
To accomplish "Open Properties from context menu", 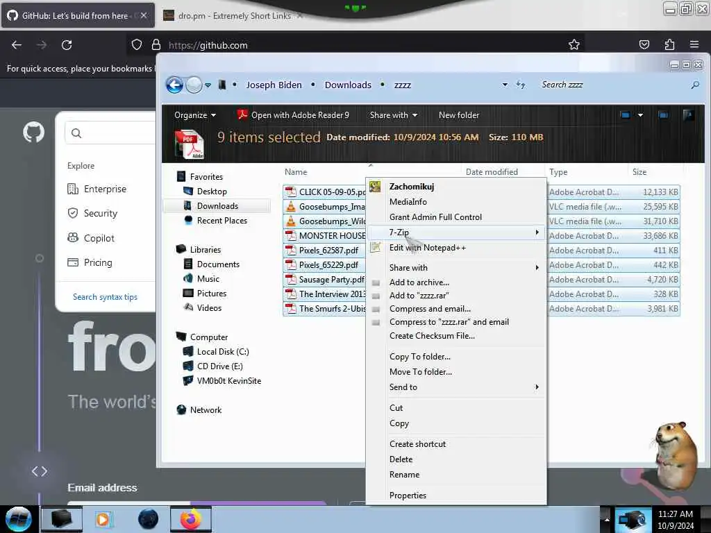I will click(x=455, y=496).
